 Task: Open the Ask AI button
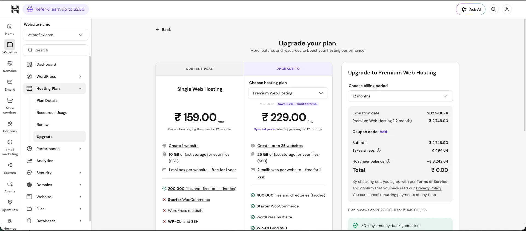click(470, 9)
